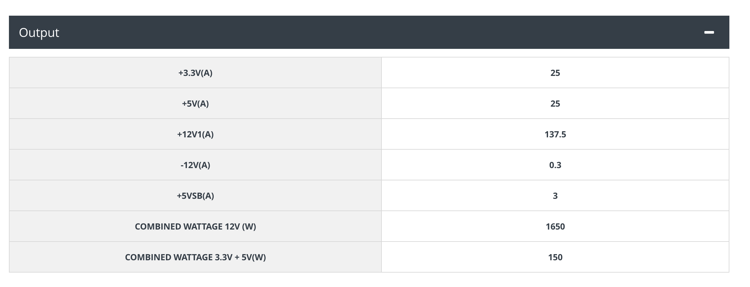Screen dimensions: 750x287
Task: Click the 25 value in +3.3V(A) row
Action: point(555,73)
